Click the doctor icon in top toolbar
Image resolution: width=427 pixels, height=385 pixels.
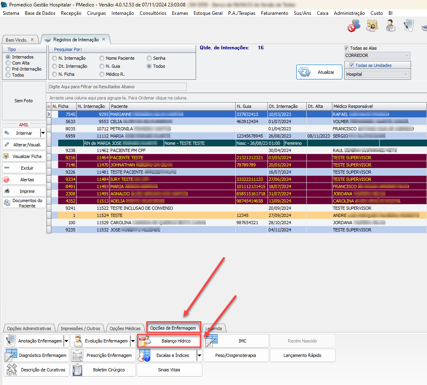(390, 26)
